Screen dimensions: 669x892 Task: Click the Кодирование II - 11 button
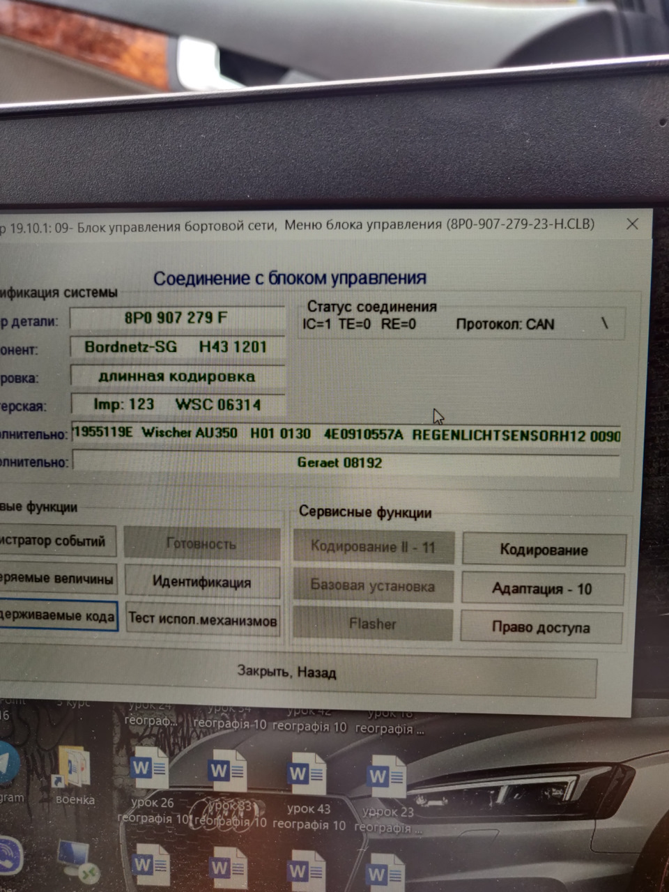tap(373, 547)
